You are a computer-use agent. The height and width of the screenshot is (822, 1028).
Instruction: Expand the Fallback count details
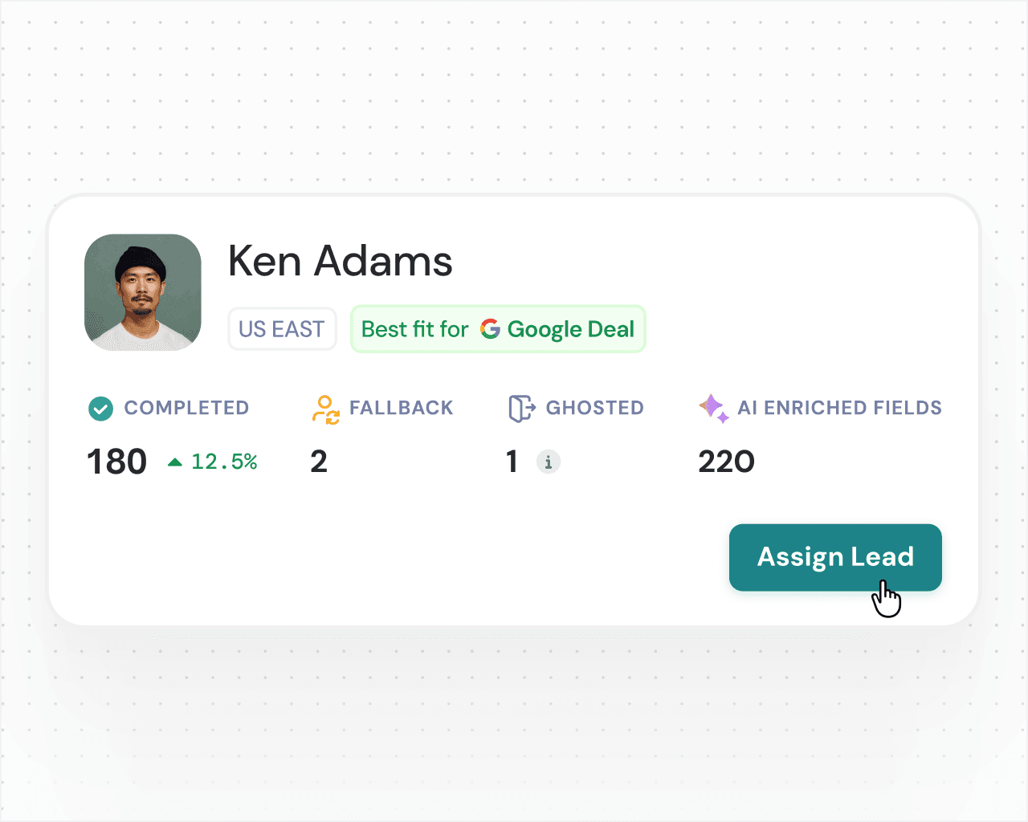(x=319, y=462)
